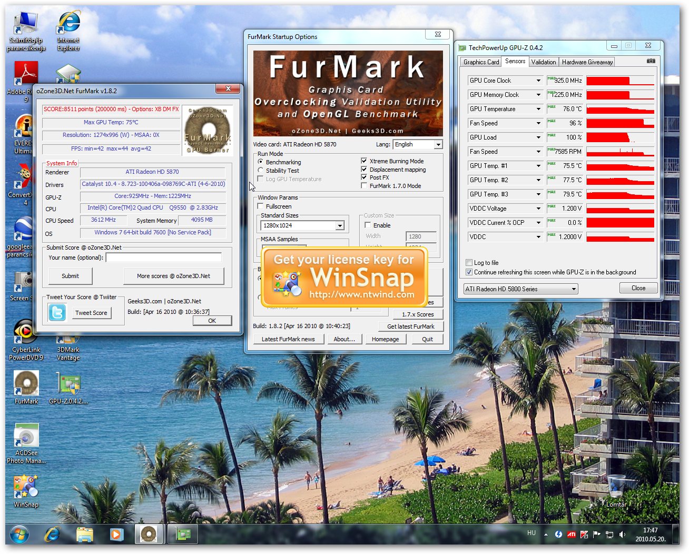
Task: Switch to the Validation tab
Action: coord(544,62)
